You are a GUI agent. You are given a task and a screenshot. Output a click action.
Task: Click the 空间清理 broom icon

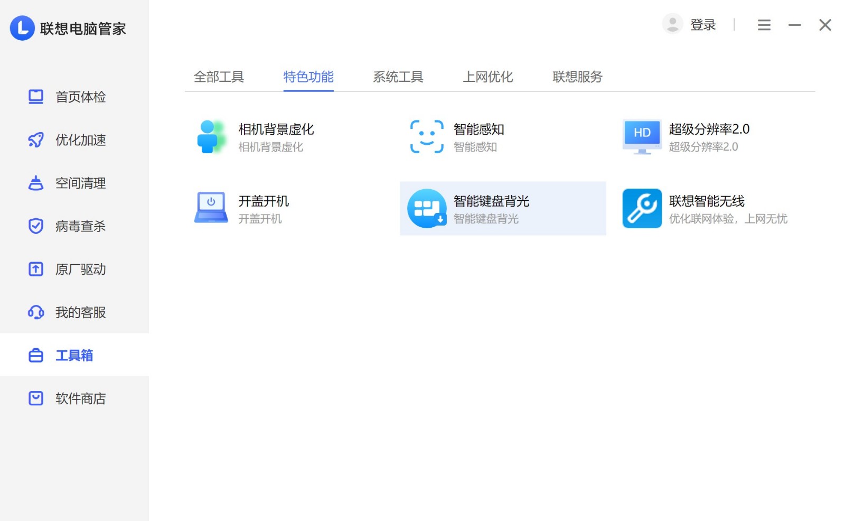click(x=36, y=183)
